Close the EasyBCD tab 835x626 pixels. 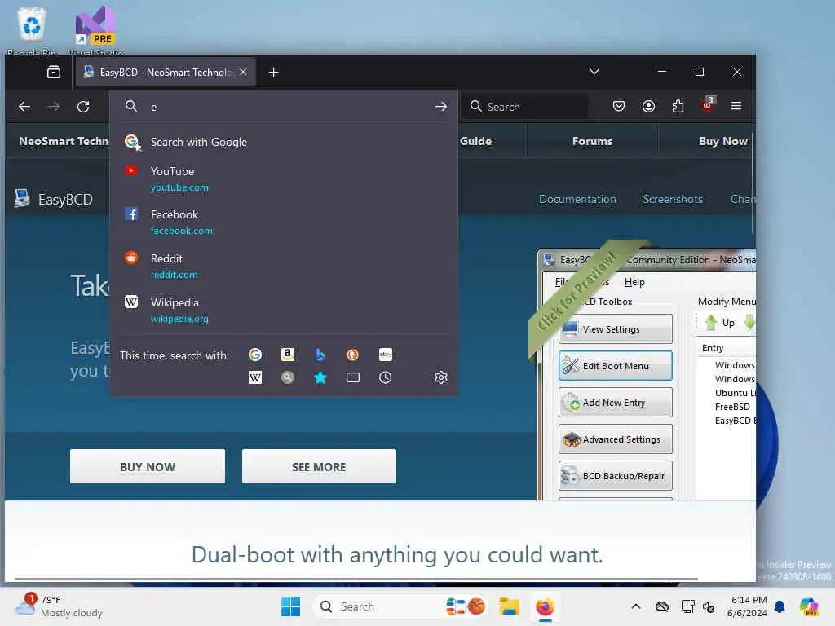(x=243, y=72)
